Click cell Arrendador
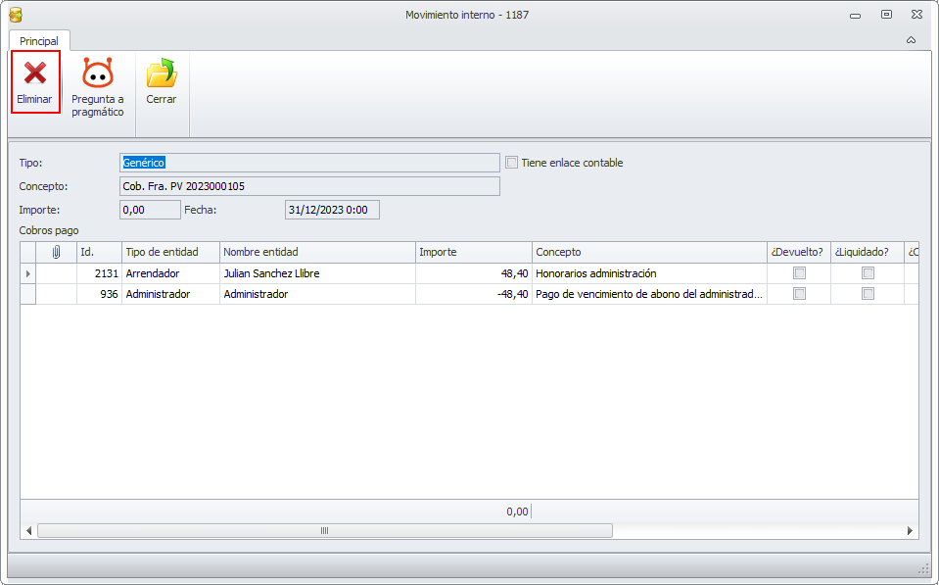This screenshot has width=939, height=585. (x=170, y=273)
